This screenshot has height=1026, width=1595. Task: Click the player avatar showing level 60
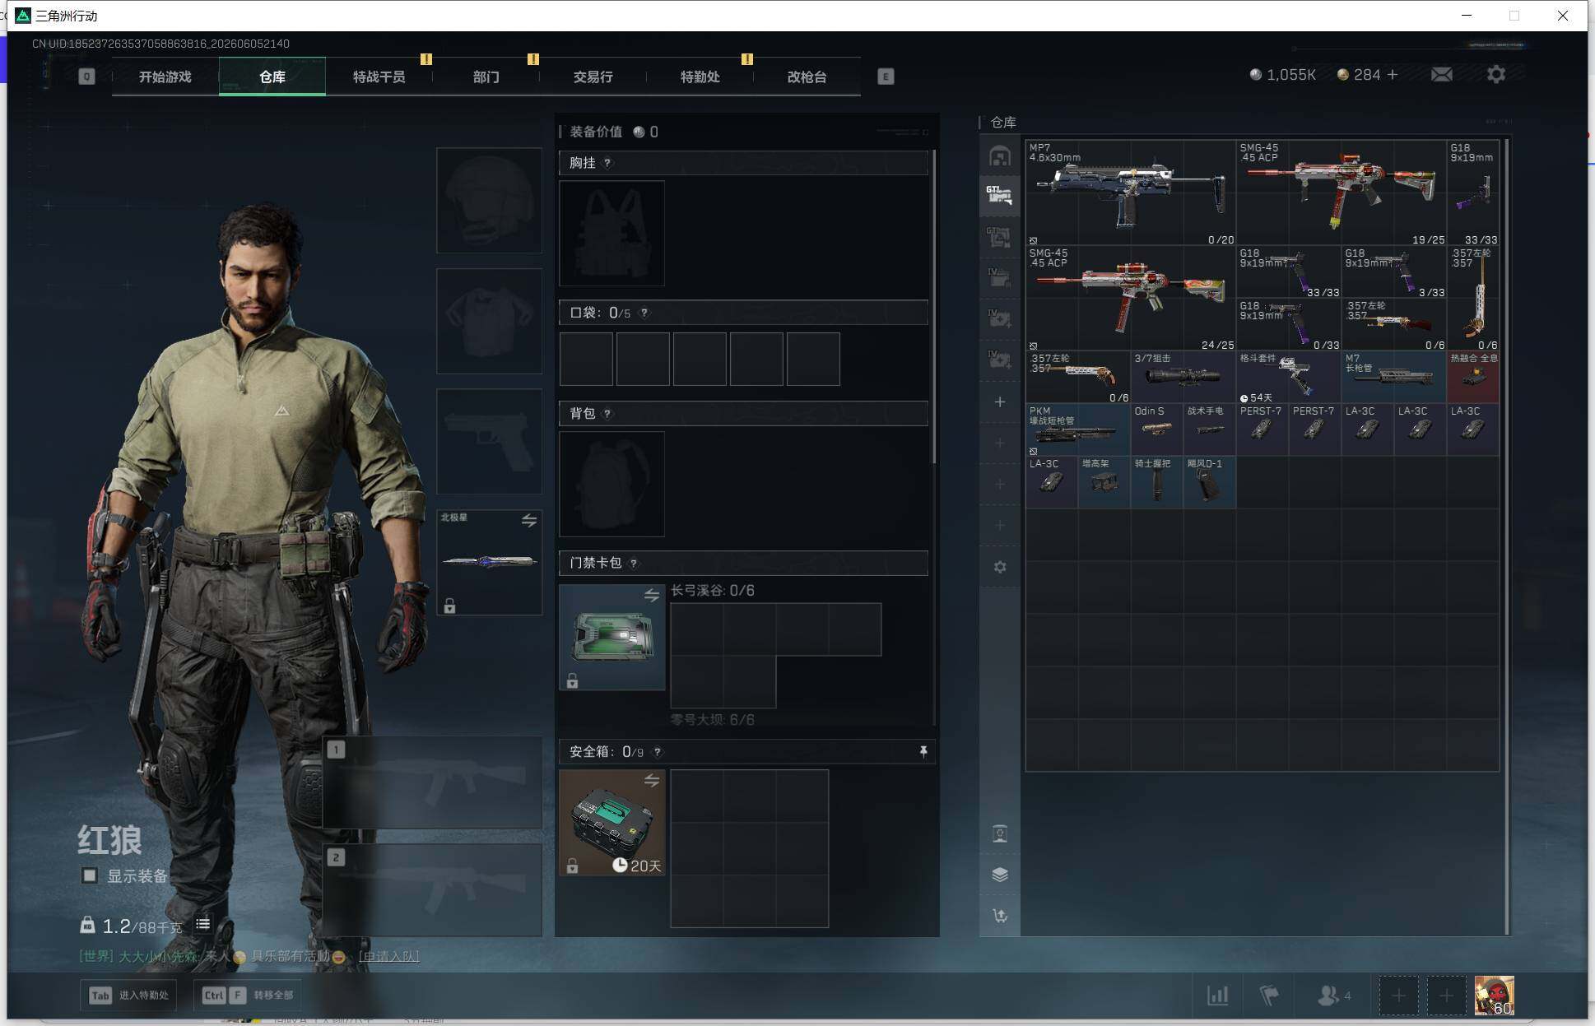coord(1495,996)
